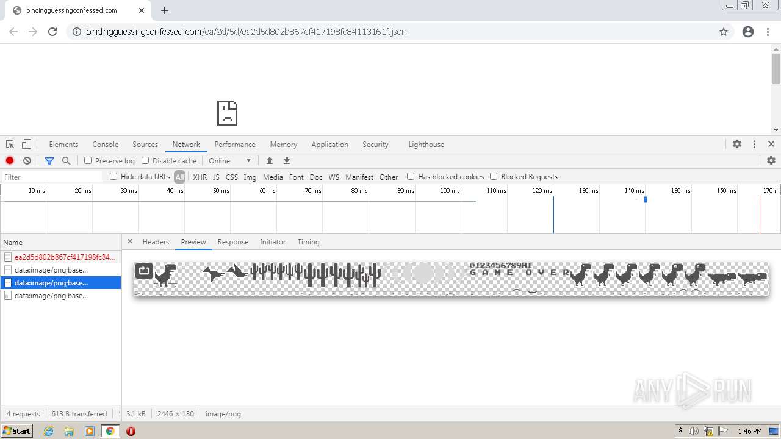Launch Internet Explorer from taskbar
The width and height of the screenshot is (781, 439).
click(48, 431)
